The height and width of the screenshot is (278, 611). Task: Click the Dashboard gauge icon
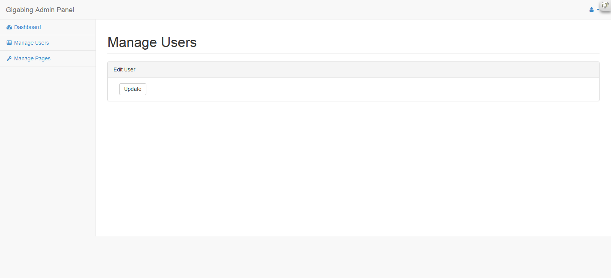(x=9, y=27)
